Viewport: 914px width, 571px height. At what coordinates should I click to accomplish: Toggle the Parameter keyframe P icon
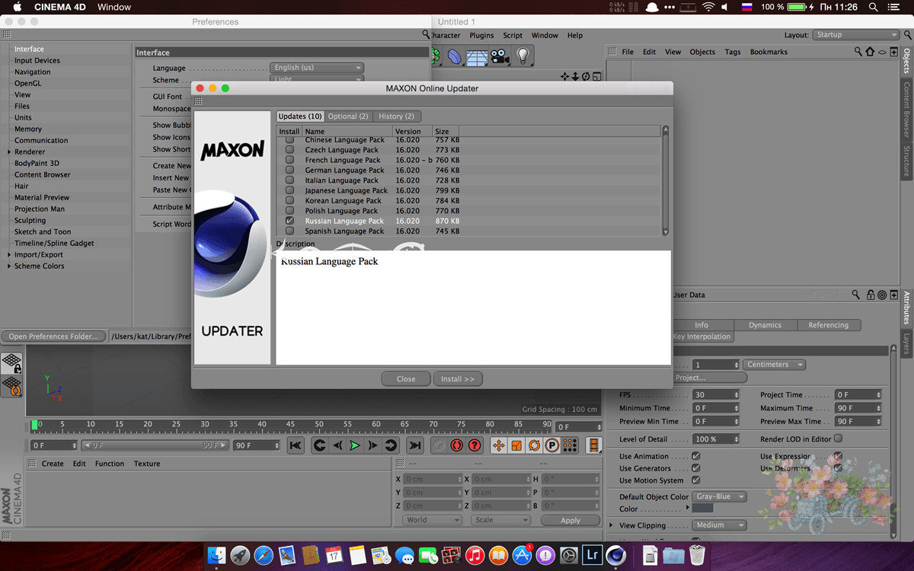[551, 445]
